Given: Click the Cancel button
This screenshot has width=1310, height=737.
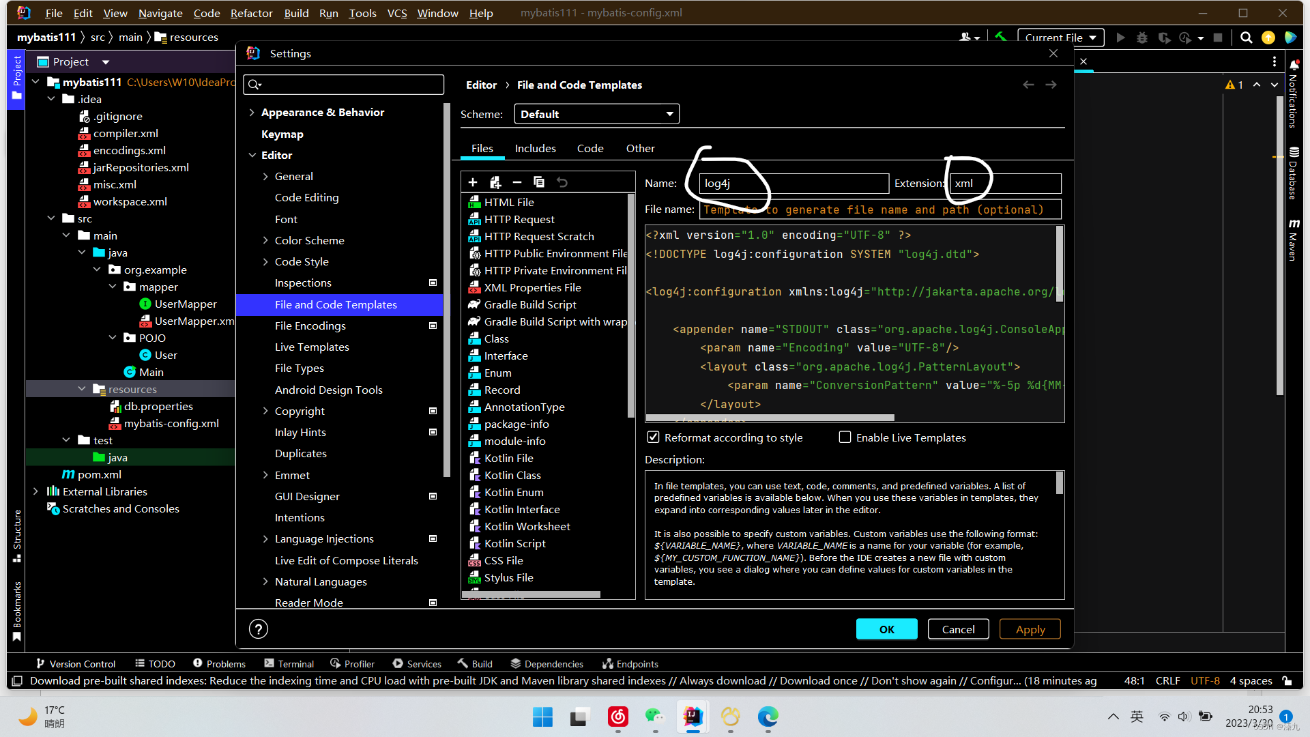Looking at the screenshot, I should tap(958, 629).
